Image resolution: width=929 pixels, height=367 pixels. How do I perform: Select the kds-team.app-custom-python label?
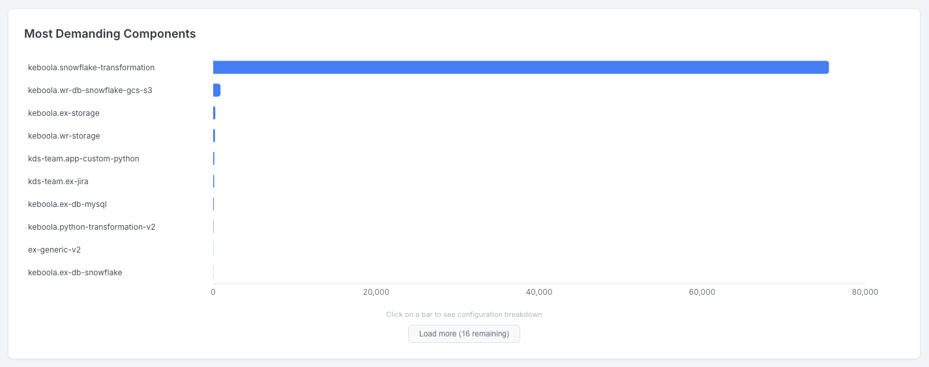point(83,159)
